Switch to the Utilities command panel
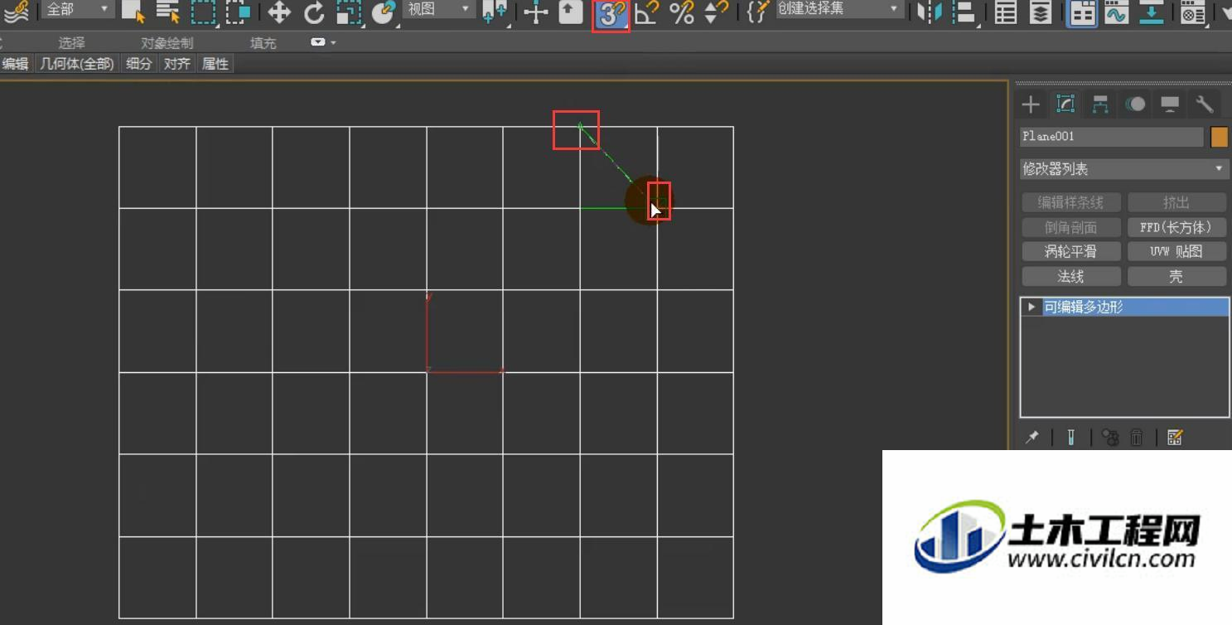 click(1205, 104)
